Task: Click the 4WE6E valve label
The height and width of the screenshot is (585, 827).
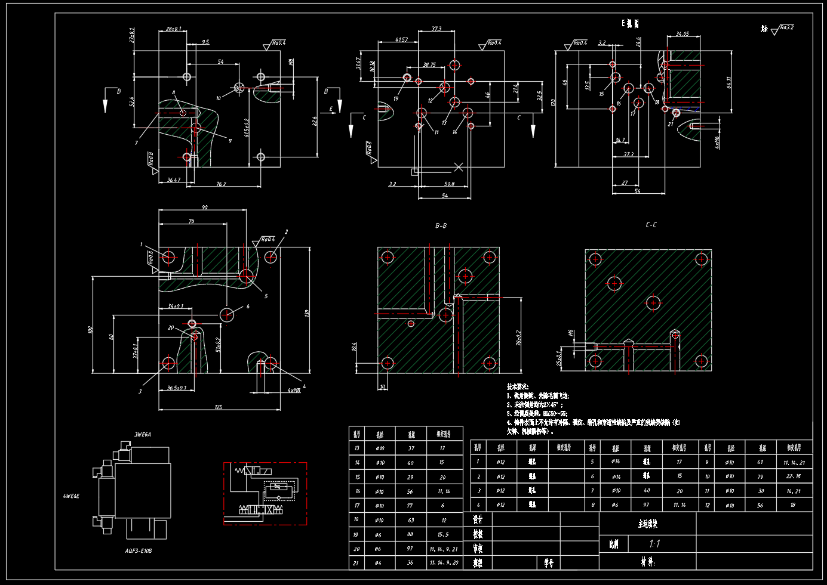Action: [71, 496]
